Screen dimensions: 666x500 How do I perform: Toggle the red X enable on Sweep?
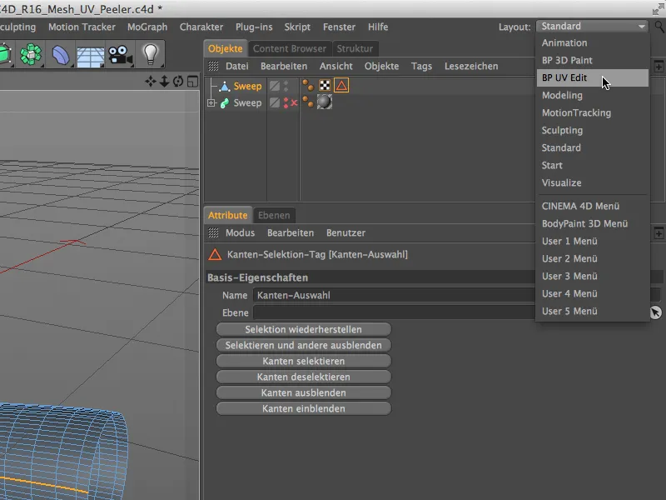click(294, 102)
